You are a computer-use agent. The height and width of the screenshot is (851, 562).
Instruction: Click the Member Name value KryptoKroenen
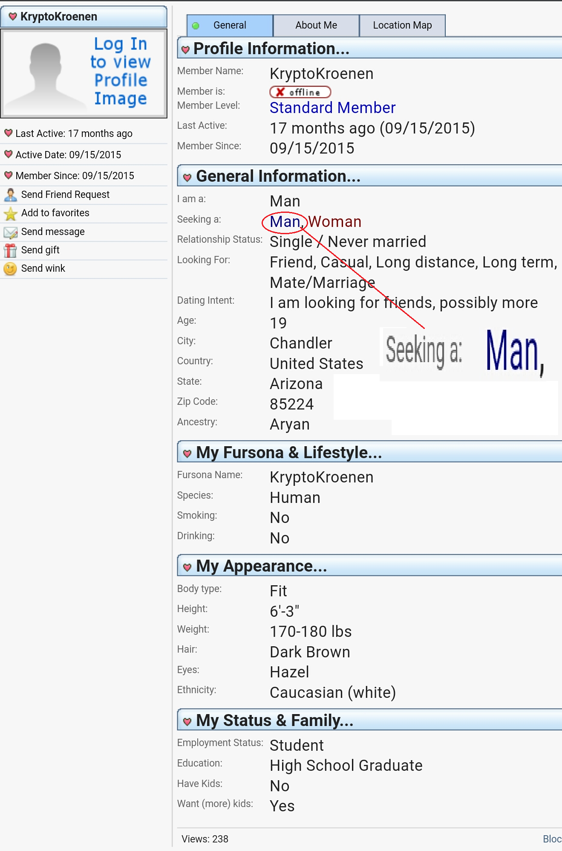(322, 74)
